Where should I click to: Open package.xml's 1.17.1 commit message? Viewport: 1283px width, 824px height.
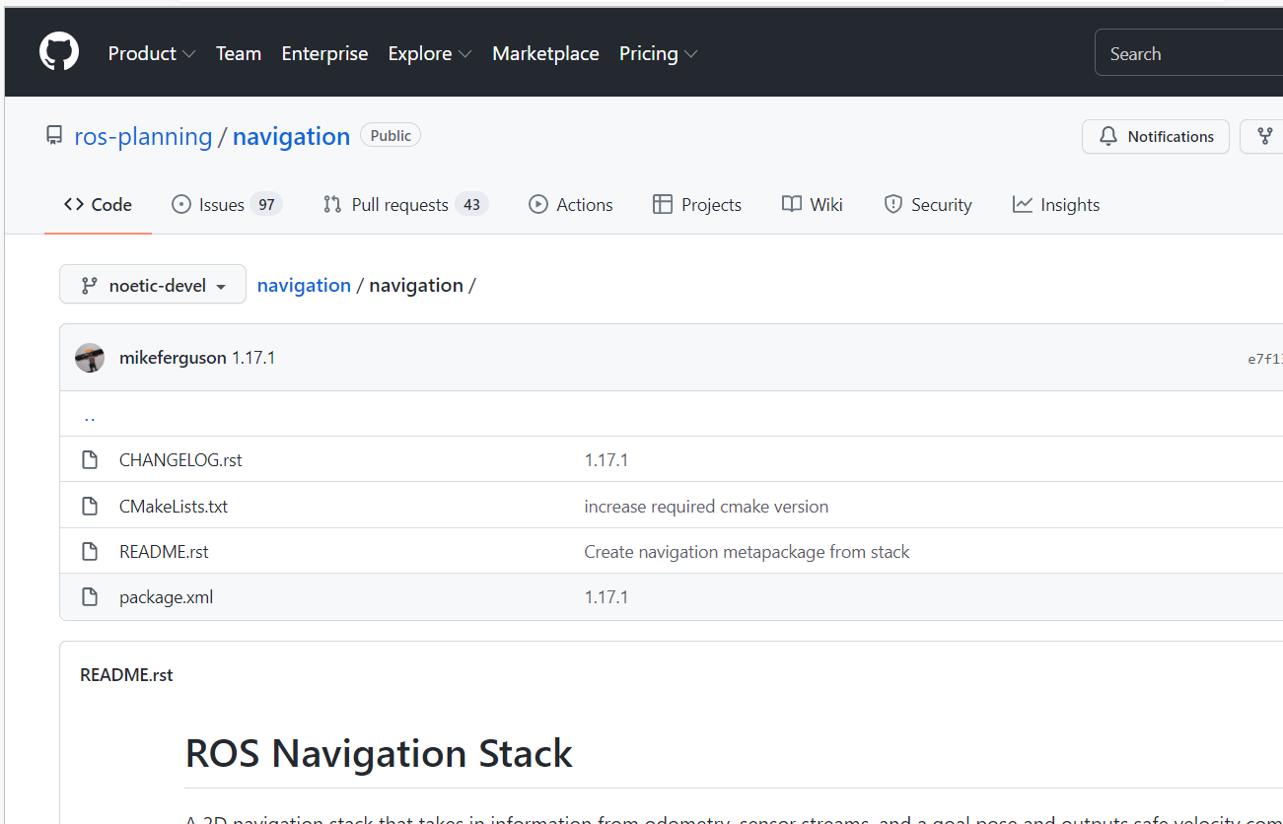tap(606, 597)
